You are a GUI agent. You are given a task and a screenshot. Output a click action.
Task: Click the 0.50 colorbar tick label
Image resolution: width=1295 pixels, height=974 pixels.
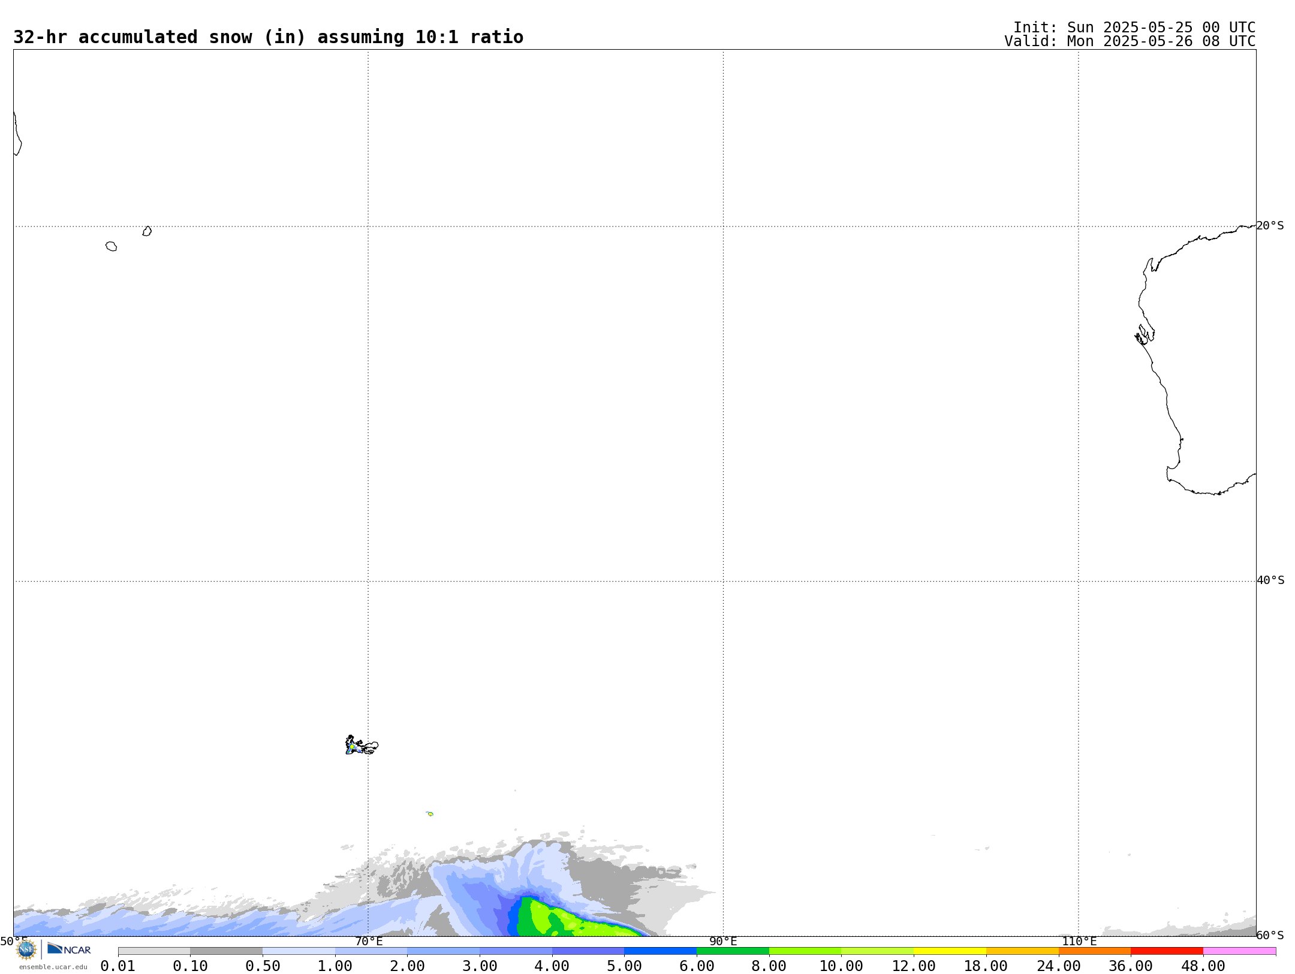point(263,966)
